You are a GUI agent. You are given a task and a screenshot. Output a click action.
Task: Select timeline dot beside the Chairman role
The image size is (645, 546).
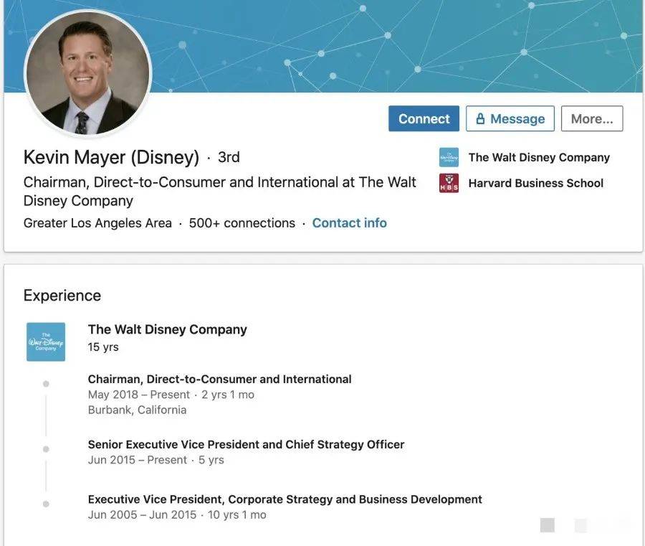tap(46, 384)
